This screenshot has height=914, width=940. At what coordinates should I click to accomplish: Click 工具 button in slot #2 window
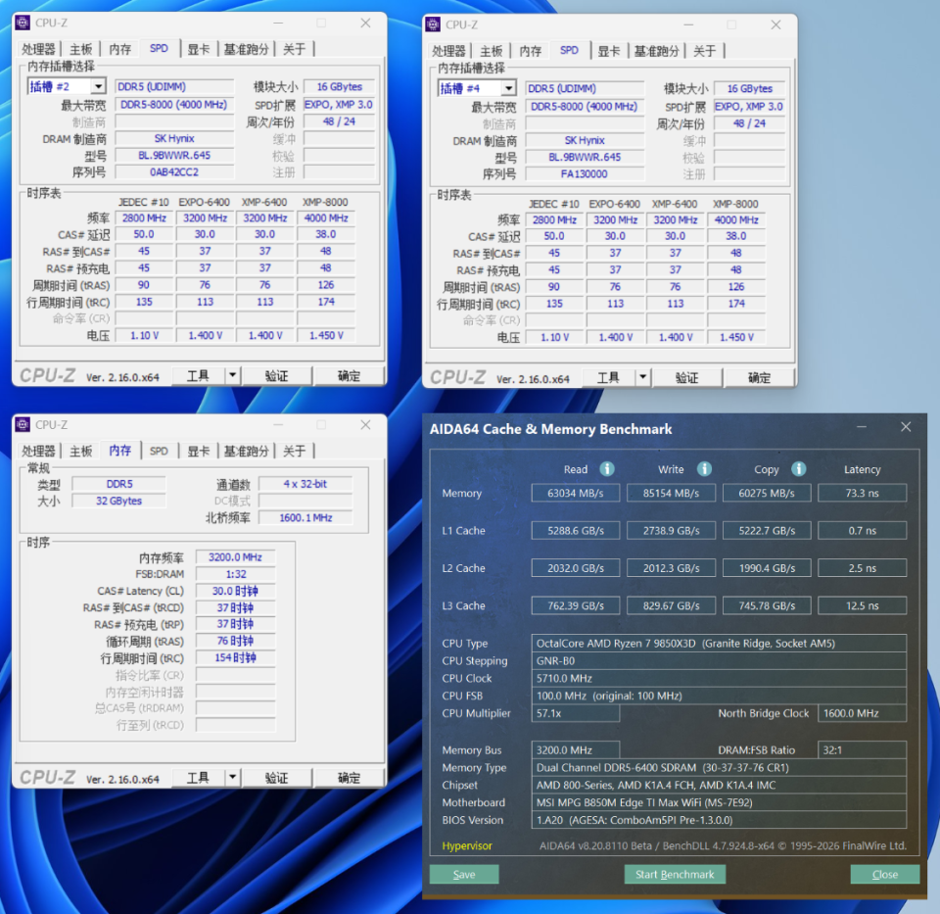pos(199,376)
